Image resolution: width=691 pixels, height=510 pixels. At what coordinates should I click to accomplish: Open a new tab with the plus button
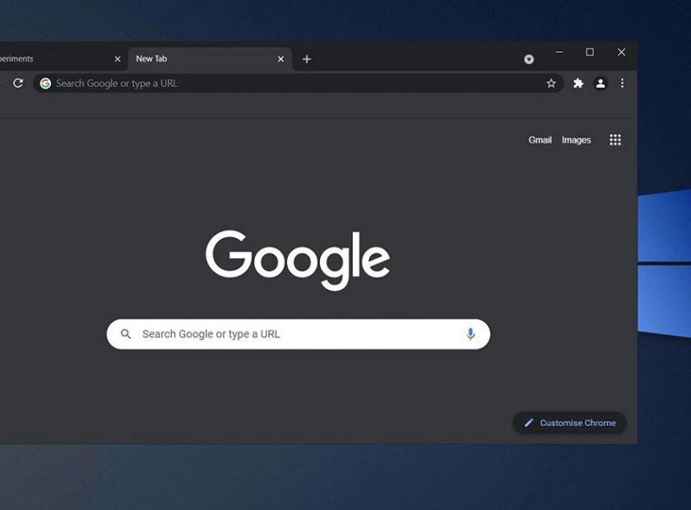point(307,59)
